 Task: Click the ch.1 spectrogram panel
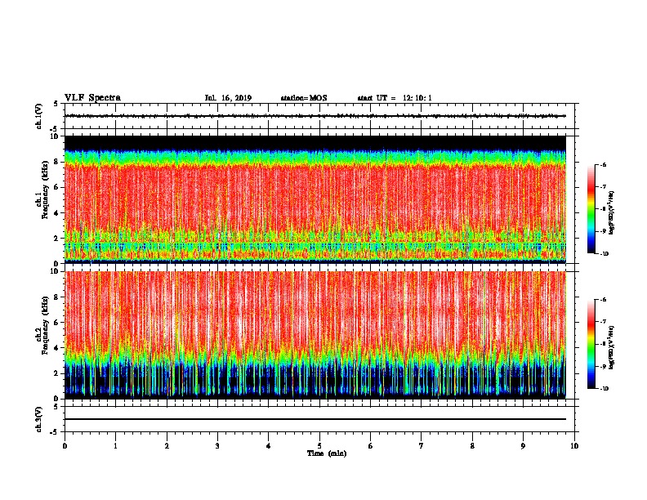click(315, 199)
